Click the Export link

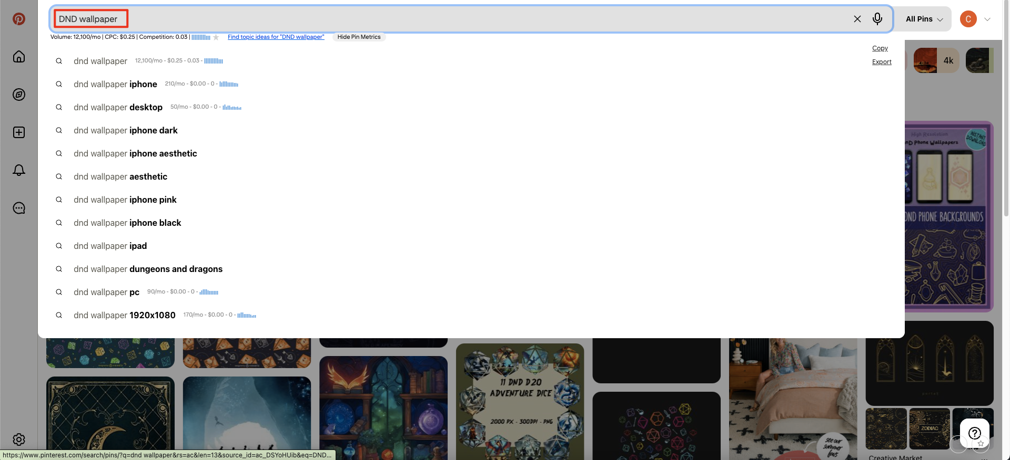[x=882, y=62]
